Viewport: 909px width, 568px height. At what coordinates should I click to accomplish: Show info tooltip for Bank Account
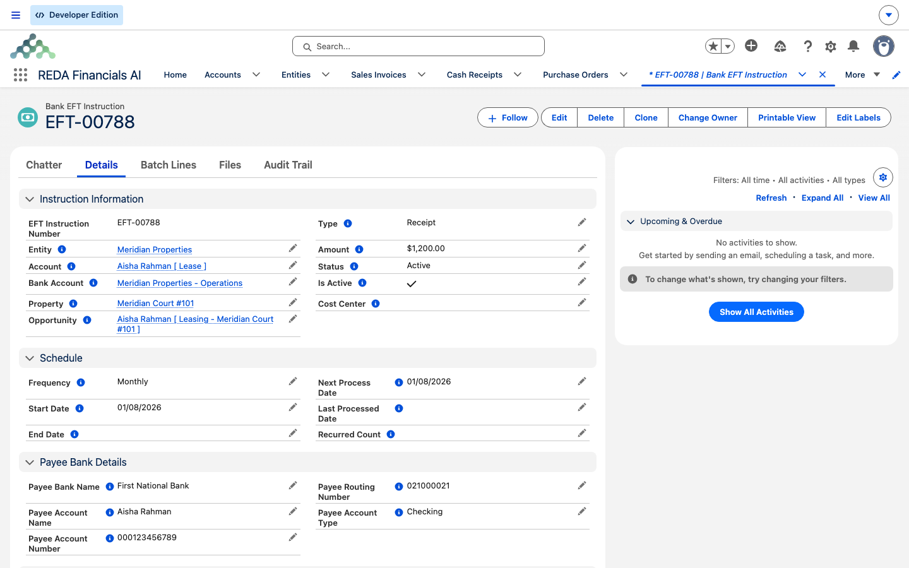[x=93, y=283]
